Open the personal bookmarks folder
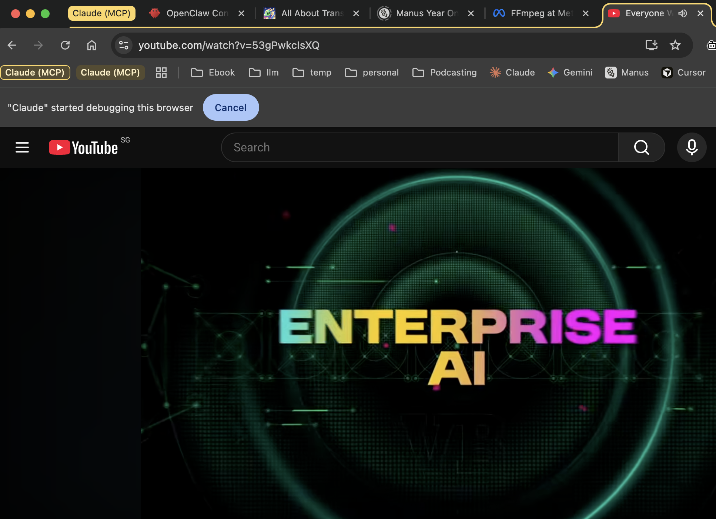 [x=372, y=73]
